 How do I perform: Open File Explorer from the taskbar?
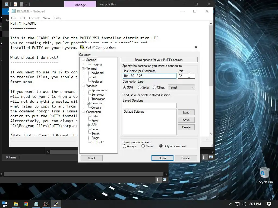[16, 204]
